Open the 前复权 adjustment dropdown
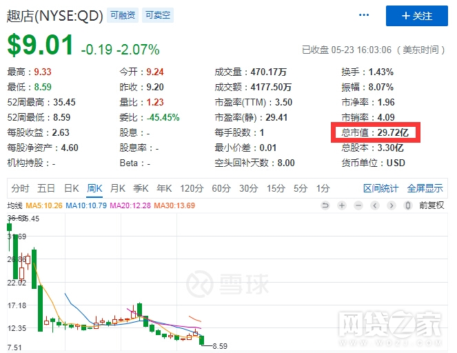This screenshot has width=457, height=353. 432,205
